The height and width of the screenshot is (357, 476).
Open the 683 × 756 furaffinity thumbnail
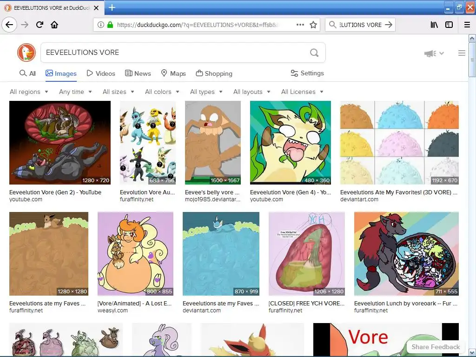[148, 143]
